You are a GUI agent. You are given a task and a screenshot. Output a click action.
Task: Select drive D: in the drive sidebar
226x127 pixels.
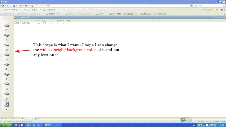(x=7, y=37)
